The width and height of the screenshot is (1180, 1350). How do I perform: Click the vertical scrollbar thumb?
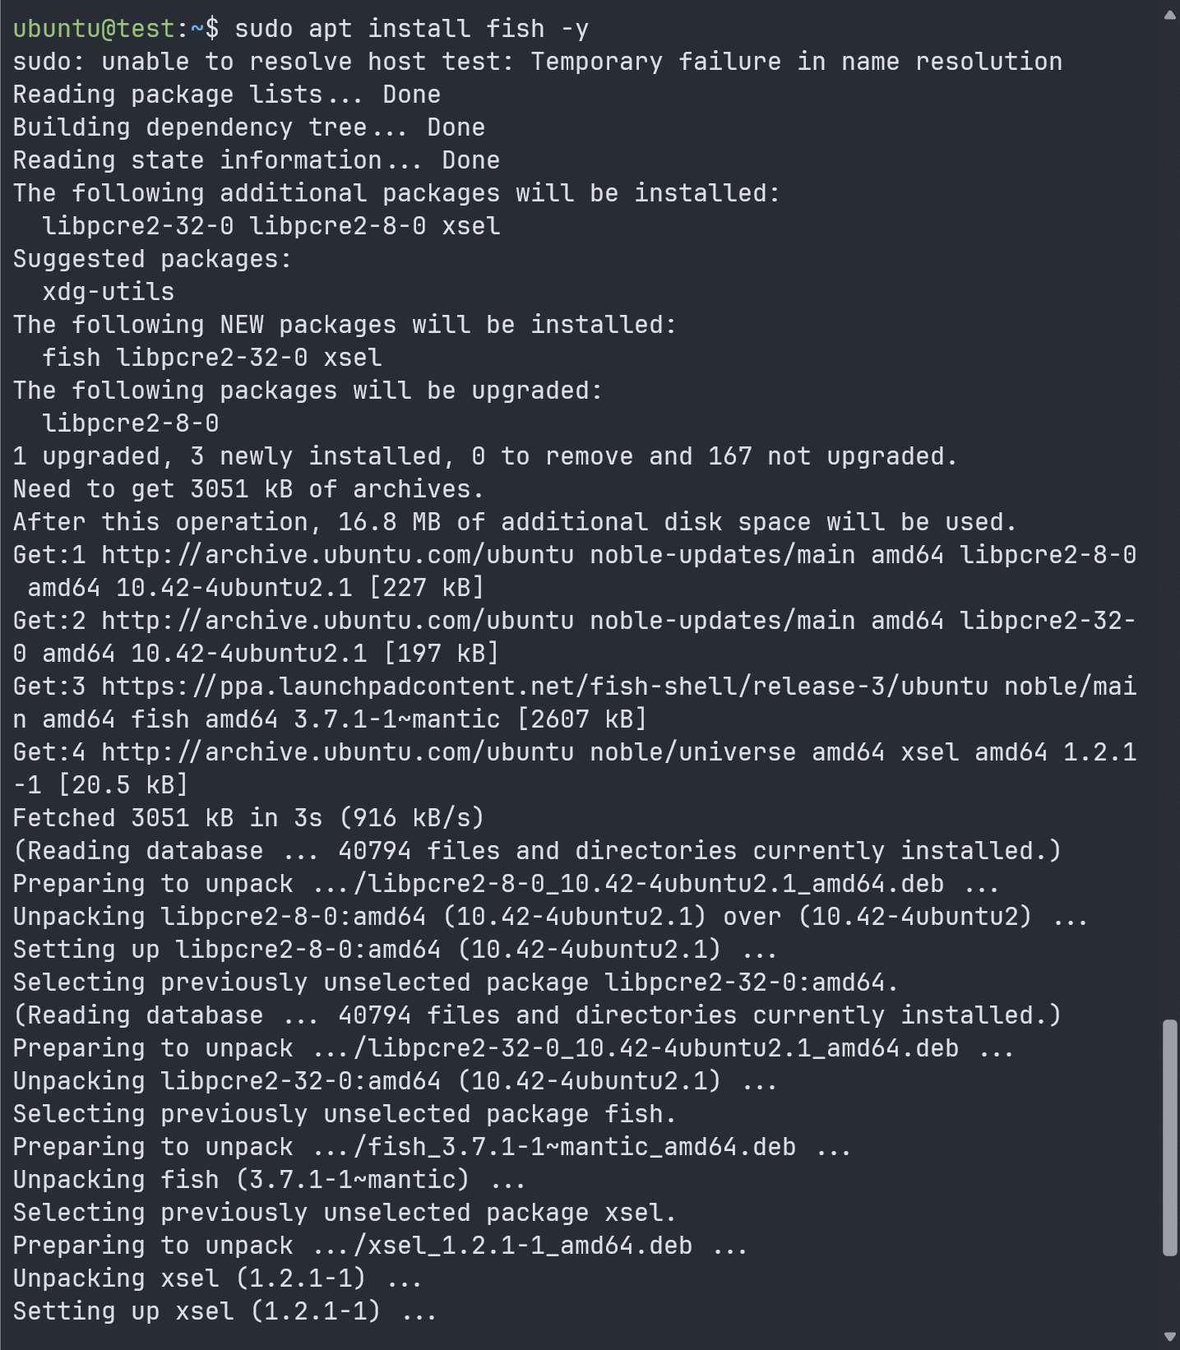pos(1169,1138)
